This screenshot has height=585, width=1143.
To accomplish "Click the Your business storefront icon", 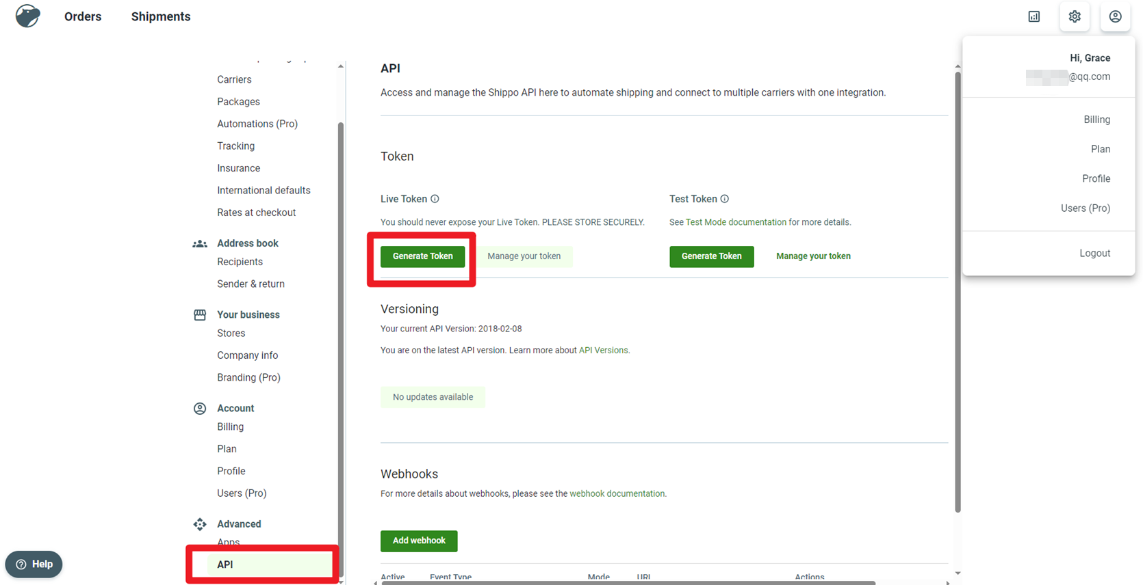I will tap(200, 315).
